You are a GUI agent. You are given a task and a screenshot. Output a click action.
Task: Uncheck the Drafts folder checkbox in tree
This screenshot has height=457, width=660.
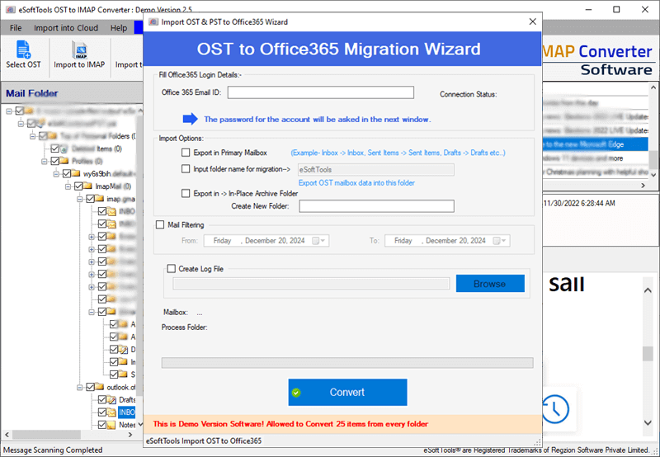click(101, 399)
